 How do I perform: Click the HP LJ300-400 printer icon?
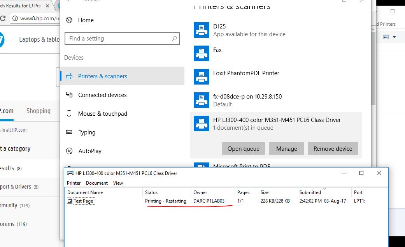[x=202, y=123]
